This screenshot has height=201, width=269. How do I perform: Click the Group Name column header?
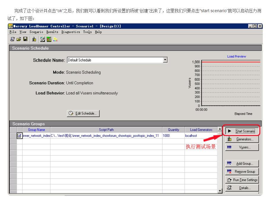[x=36, y=130]
